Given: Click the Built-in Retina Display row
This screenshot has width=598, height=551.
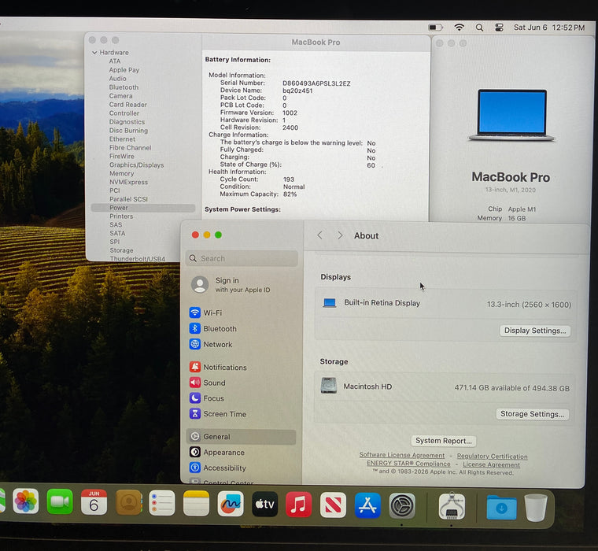Looking at the screenshot, I should (x=445, y=304).
